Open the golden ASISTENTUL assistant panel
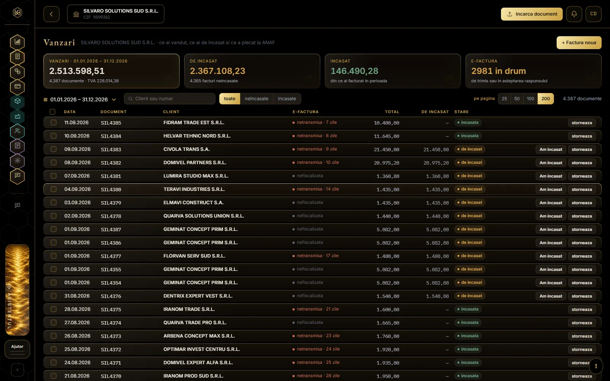Viewport: 610px width, 381px height. click(18, 290)
